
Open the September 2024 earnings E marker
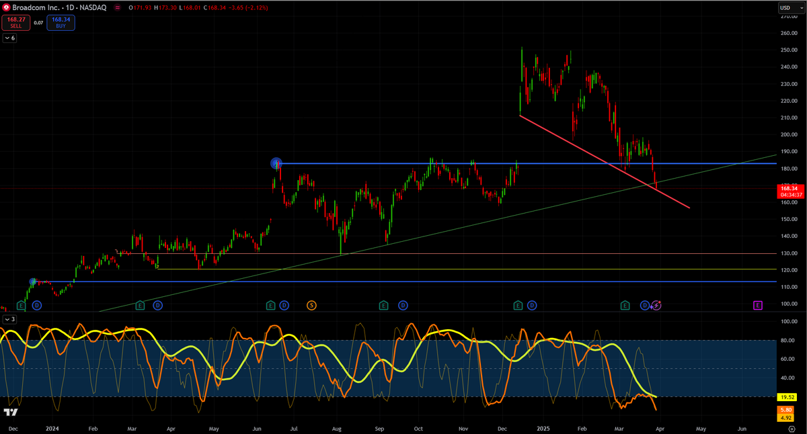(383, 305)
